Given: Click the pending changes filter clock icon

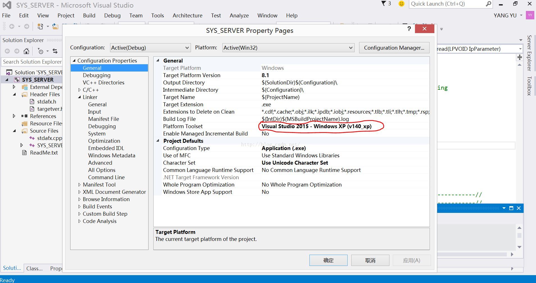Looking at the screenshot, I should (41, 51).
